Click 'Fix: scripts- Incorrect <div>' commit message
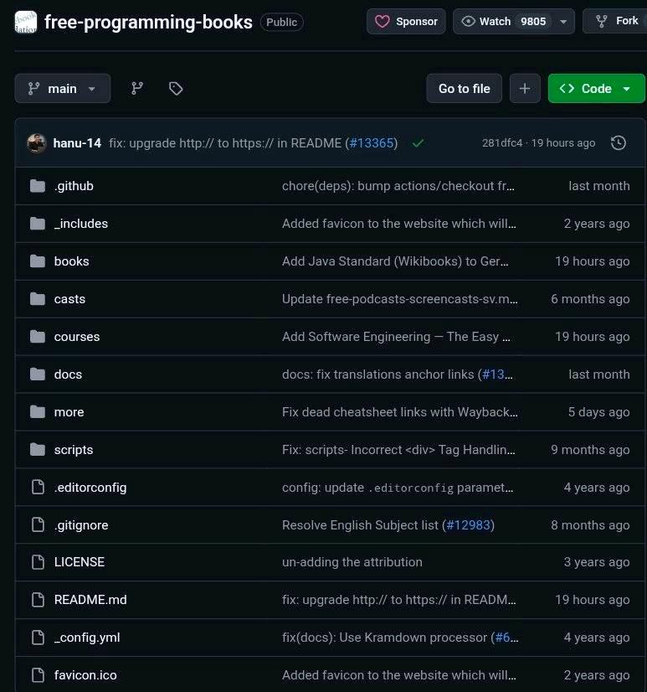647x692 pixels. click(398, 450)
